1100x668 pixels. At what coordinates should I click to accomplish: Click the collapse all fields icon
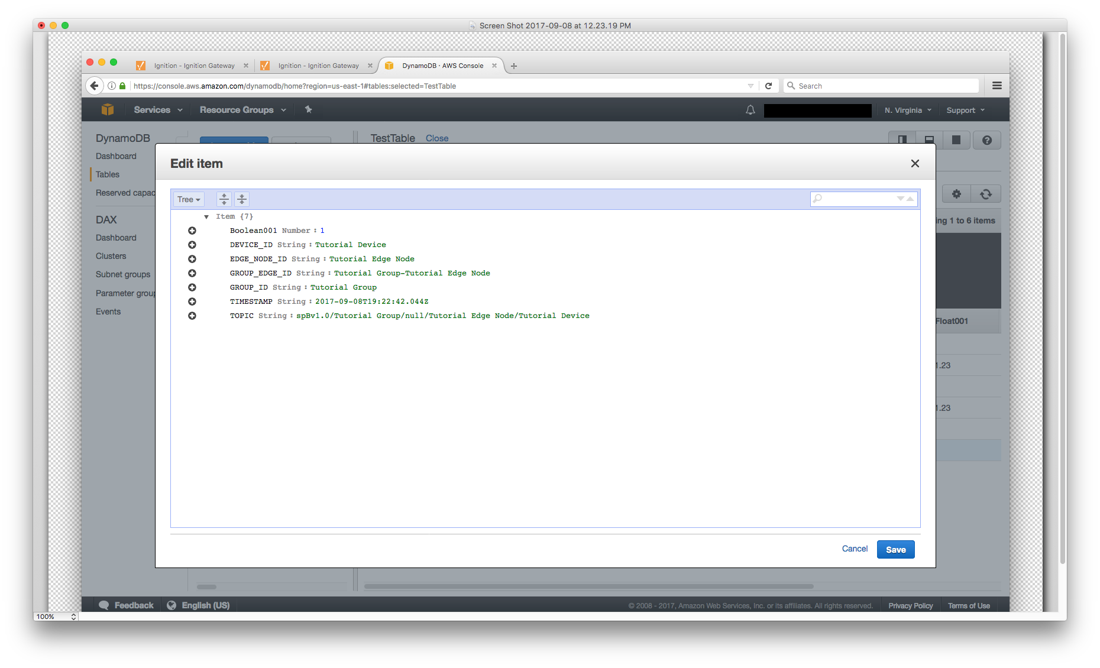click(x=242, y=199)
